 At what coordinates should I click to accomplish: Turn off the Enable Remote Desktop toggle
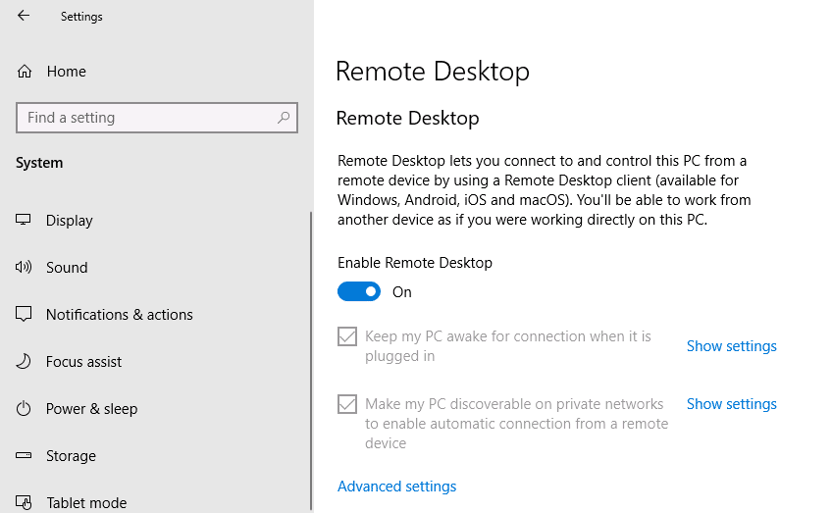(359, 291)
